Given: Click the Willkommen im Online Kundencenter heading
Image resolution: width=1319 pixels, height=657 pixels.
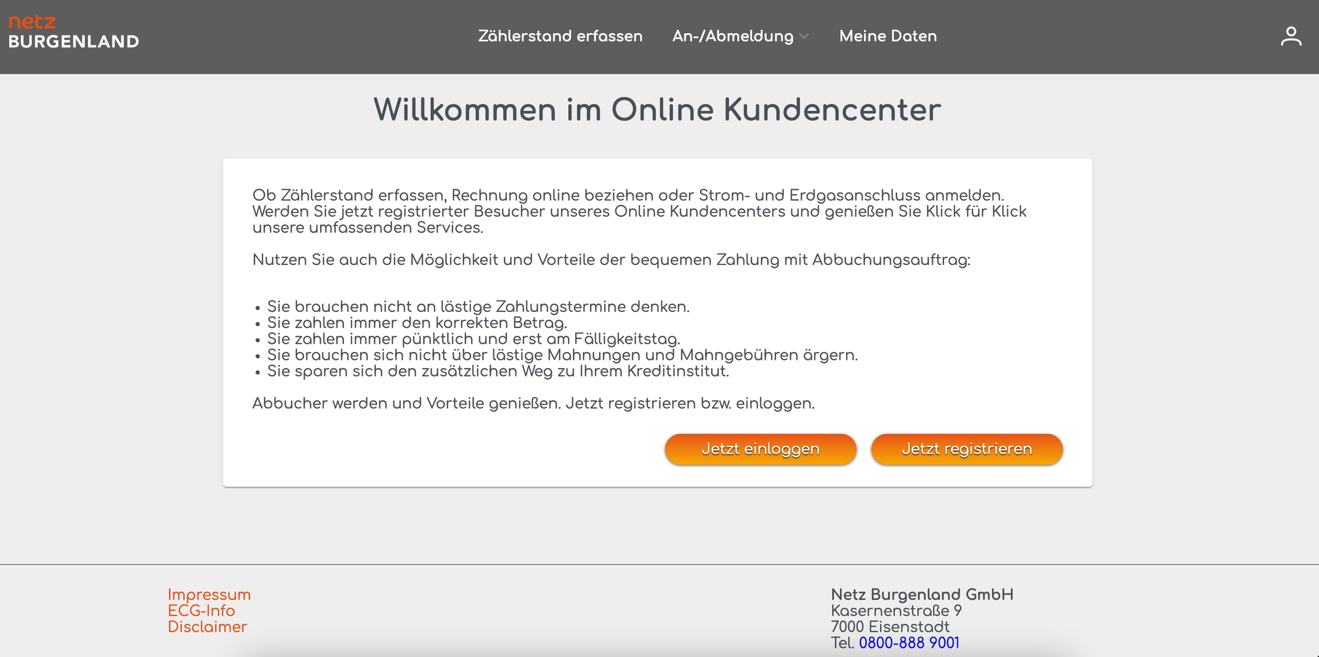Looking at the screenshot, I should pos(657,109).
